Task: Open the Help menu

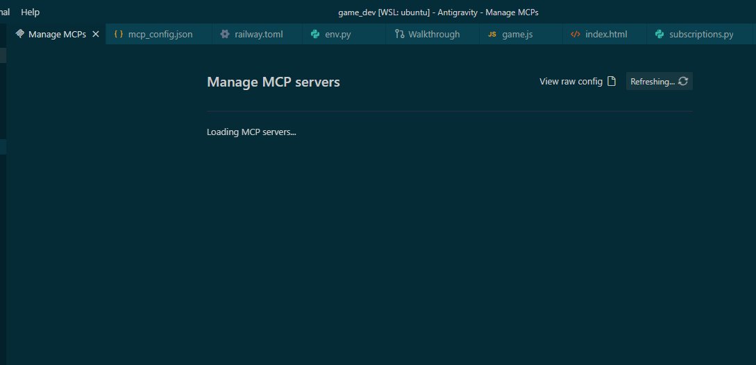Action: pos(30,12)
